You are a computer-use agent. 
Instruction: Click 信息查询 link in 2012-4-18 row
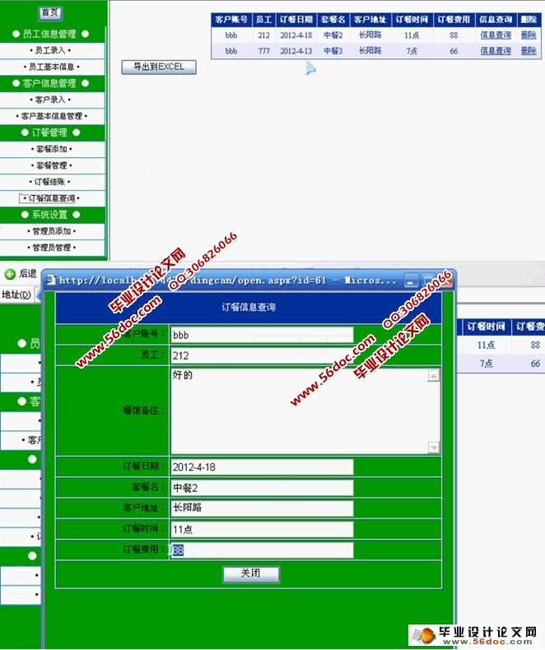pos(496,35)
